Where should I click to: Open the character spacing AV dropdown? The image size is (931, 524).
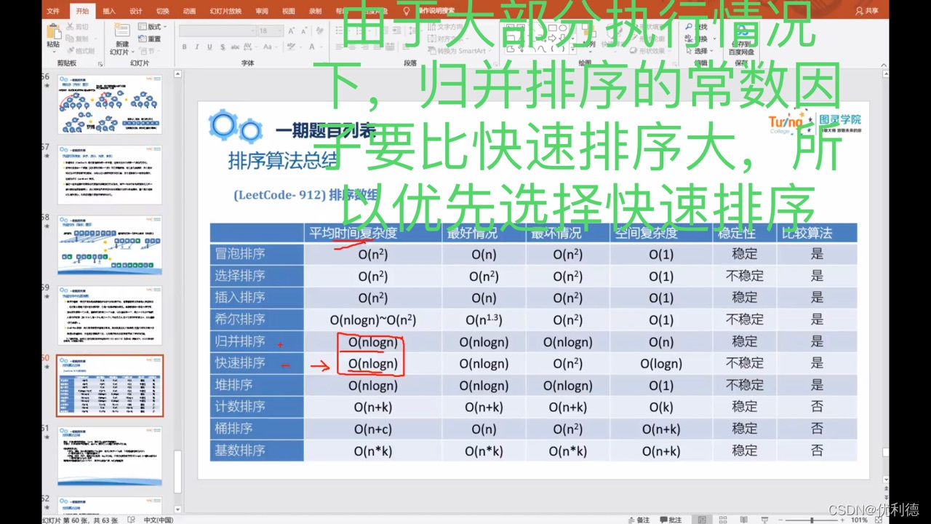pos(249,47)
